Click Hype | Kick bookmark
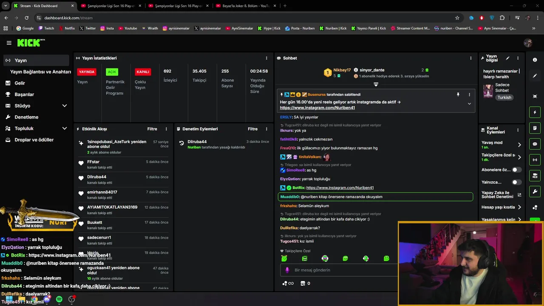The height and width of the screenshot is (306, 544). click(x=269, y=28)
